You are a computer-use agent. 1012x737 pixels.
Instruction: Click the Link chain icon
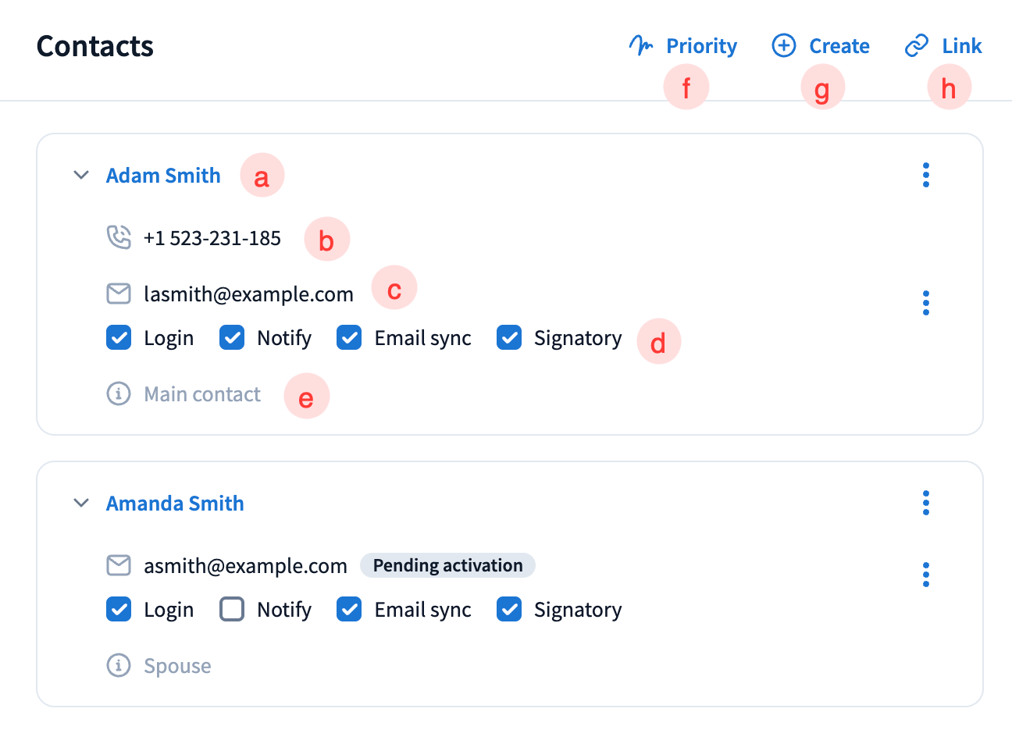(x=916, y=46)
